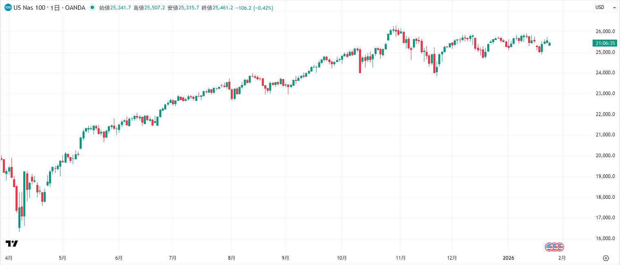Click the 11月 label on the date axis

[x=401, y=258]
